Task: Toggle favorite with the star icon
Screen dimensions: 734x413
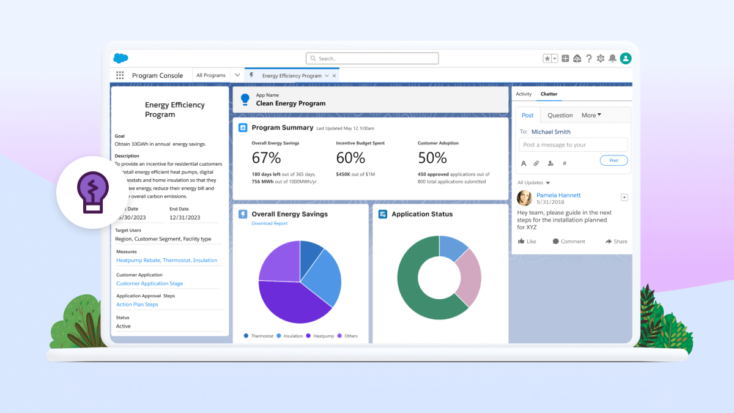Action: (547, 58)
